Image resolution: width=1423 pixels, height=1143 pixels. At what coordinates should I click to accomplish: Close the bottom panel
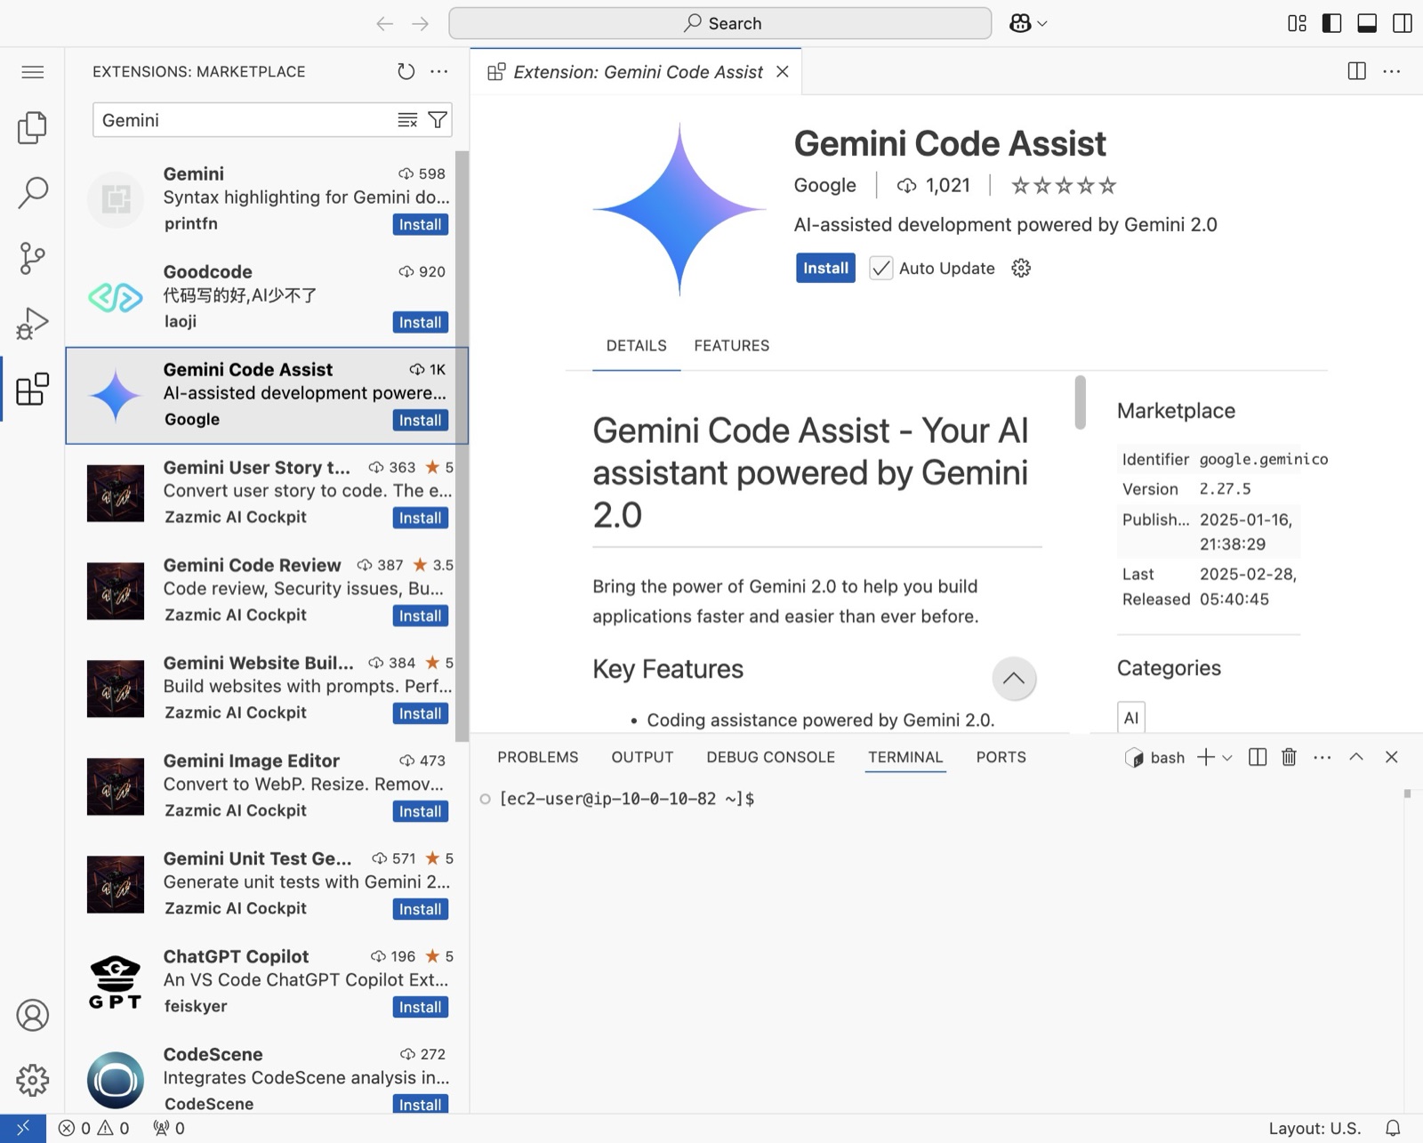1392,757
